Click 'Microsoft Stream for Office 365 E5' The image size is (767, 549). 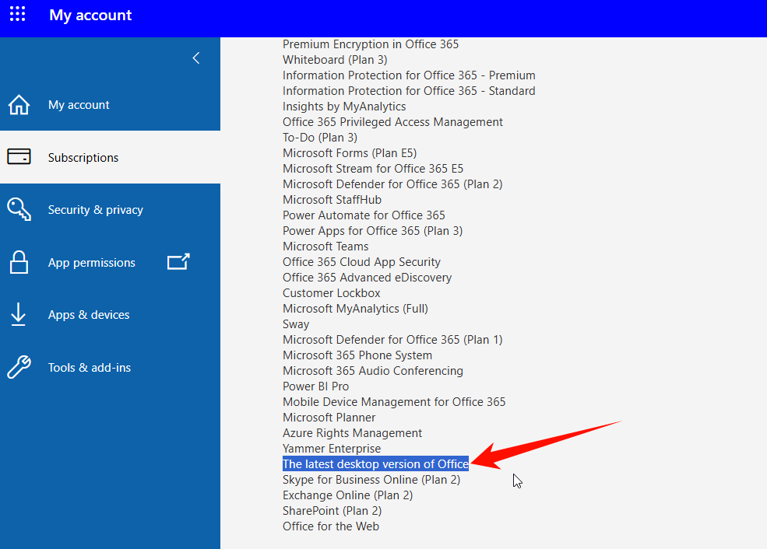[373, 169]
